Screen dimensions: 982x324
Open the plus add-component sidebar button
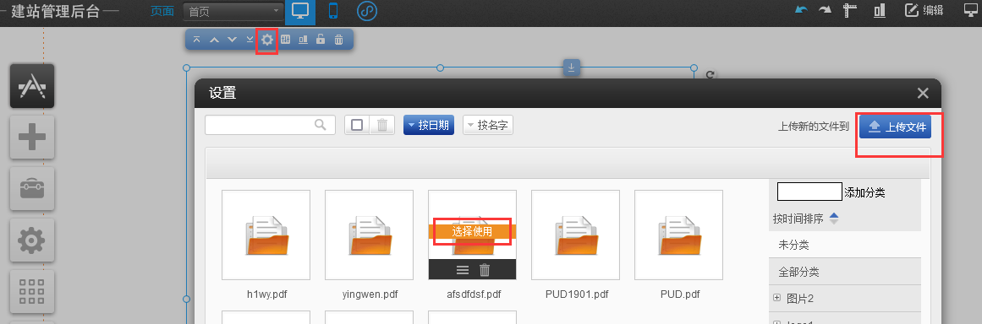[x=32, y=137]
